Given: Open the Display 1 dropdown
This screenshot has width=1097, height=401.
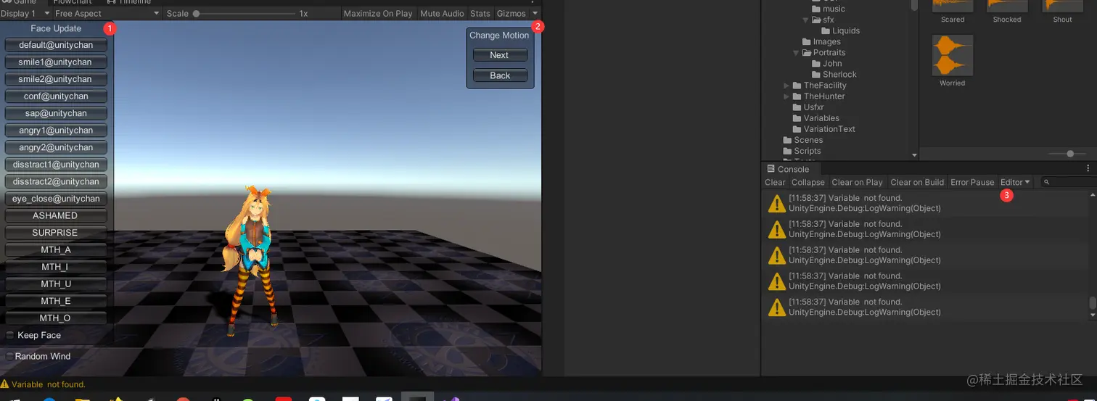Looking at the screenshot, I should pyautogui.click(x=25, y=14).
